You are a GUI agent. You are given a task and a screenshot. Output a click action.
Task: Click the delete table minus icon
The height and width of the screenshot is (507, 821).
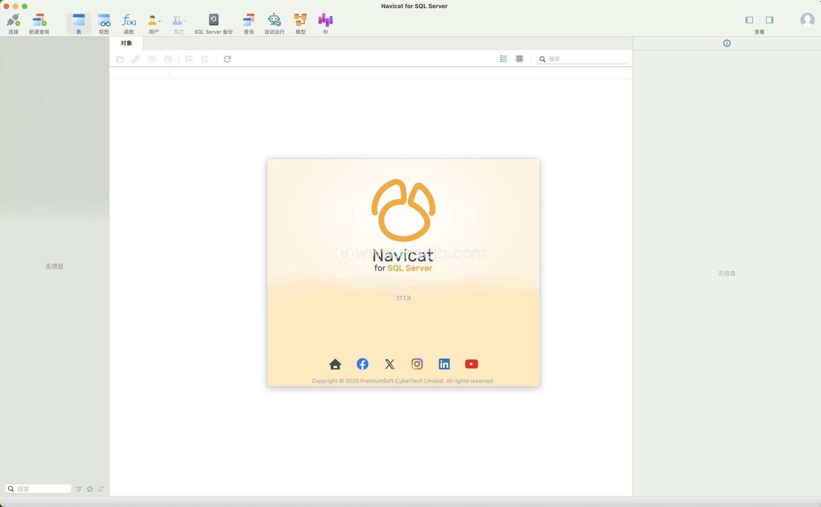168,59
